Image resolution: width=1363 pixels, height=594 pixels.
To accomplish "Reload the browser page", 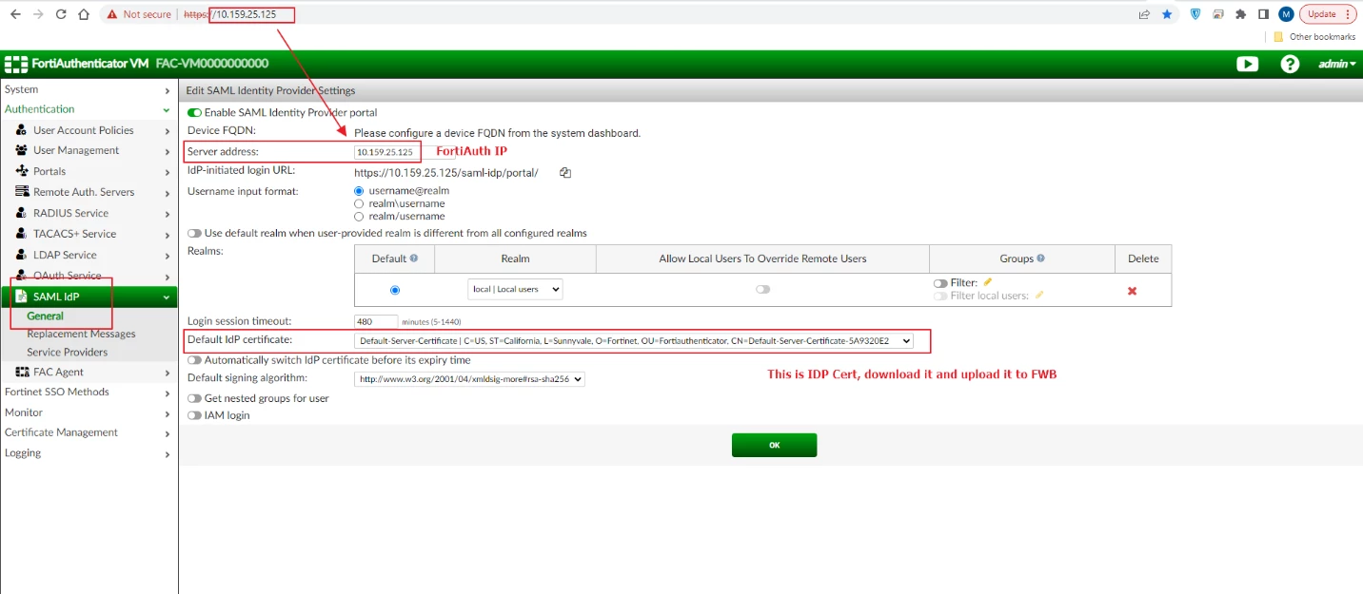I will (61, 14).
